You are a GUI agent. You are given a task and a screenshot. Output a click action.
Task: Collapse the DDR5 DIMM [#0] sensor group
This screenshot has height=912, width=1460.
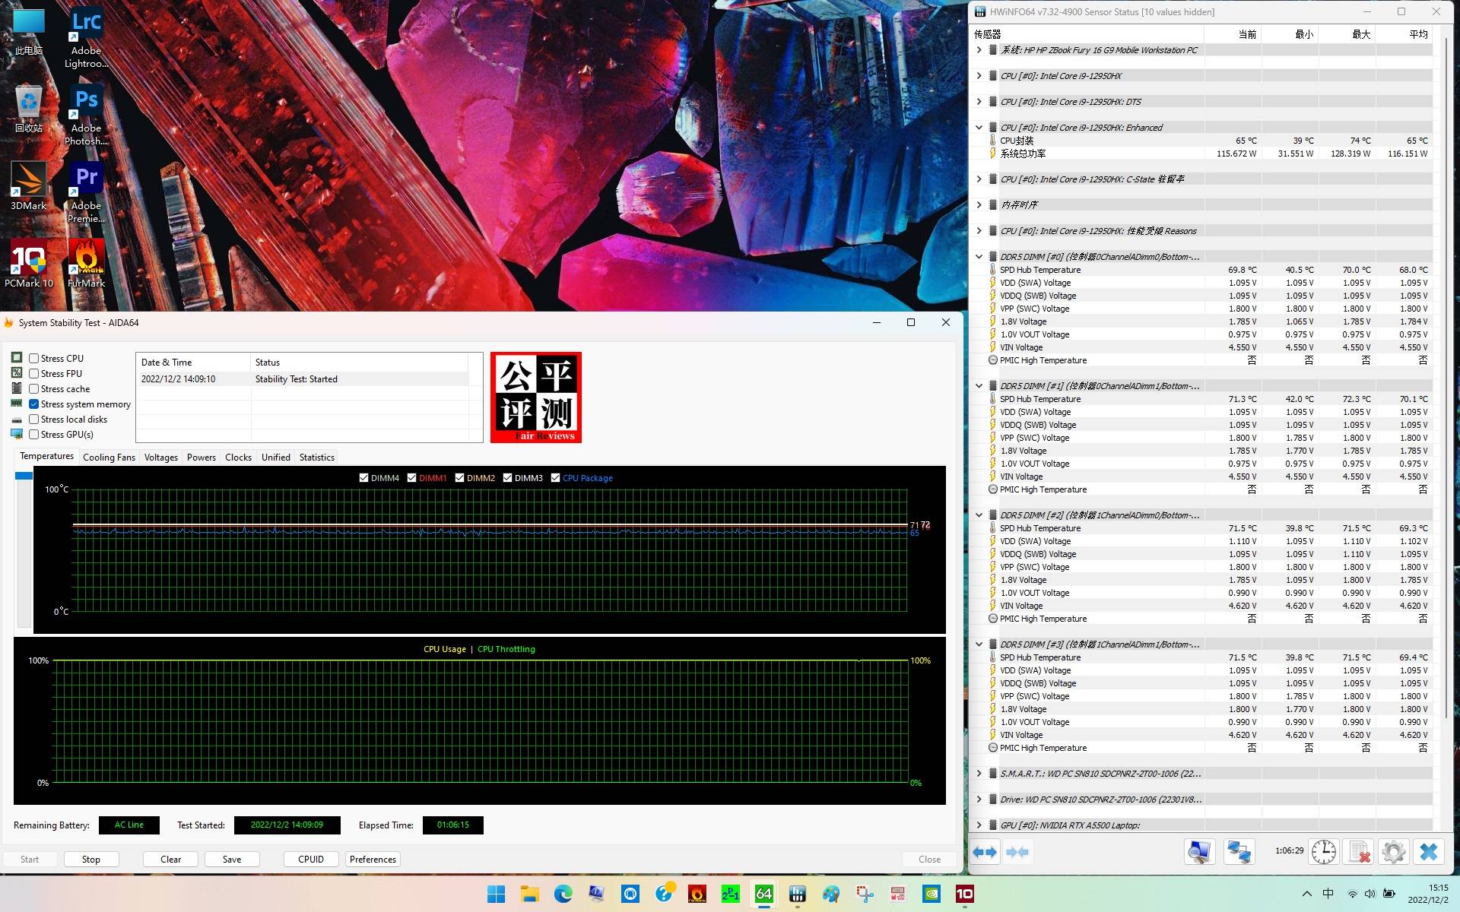coord(979,257)
